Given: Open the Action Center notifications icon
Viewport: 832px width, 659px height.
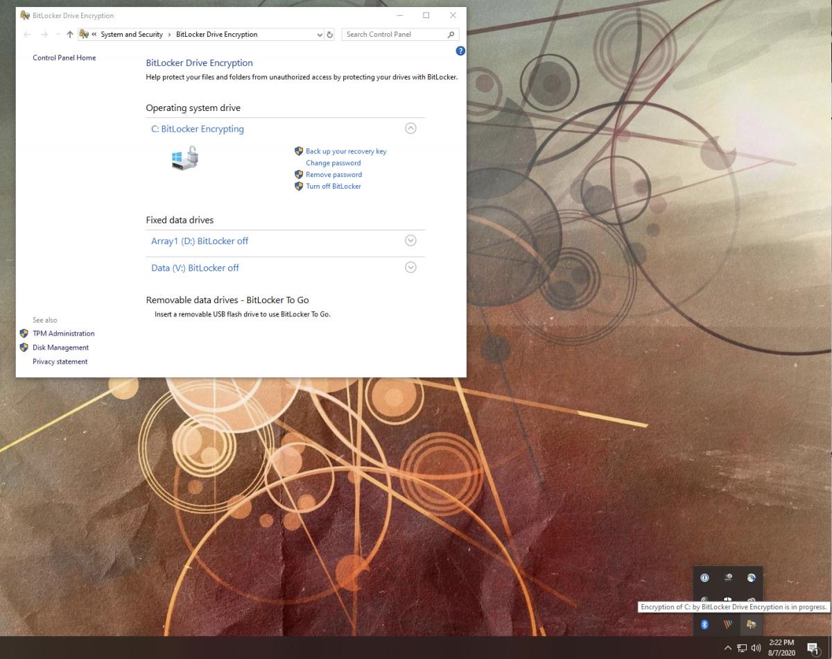Looking at the screenshot, I should (813, 649).
